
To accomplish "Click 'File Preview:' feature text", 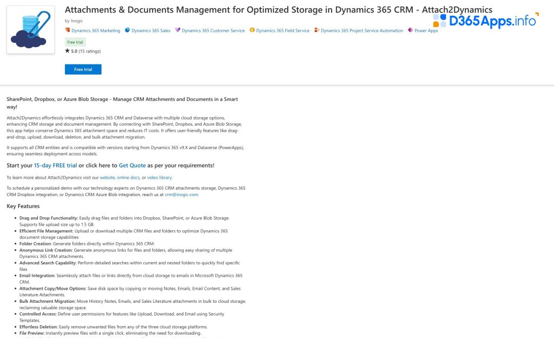I will (x=32, y=333).
